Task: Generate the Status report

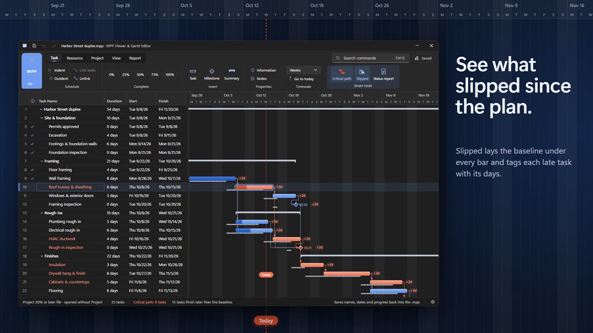Action: 384,74
